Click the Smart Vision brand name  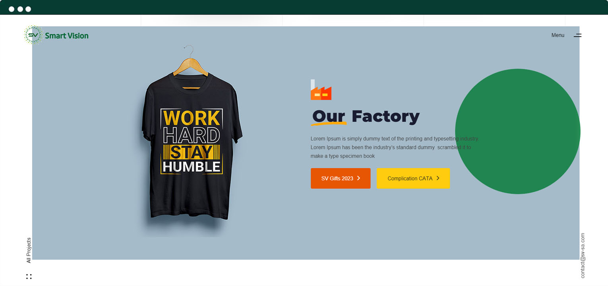pyautogui.click(x=67, y=36)
